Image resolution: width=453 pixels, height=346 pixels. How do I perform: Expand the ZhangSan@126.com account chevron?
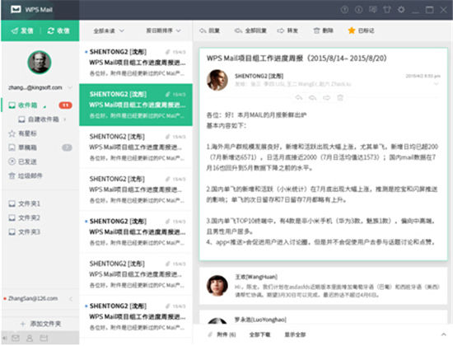(71, 298)
